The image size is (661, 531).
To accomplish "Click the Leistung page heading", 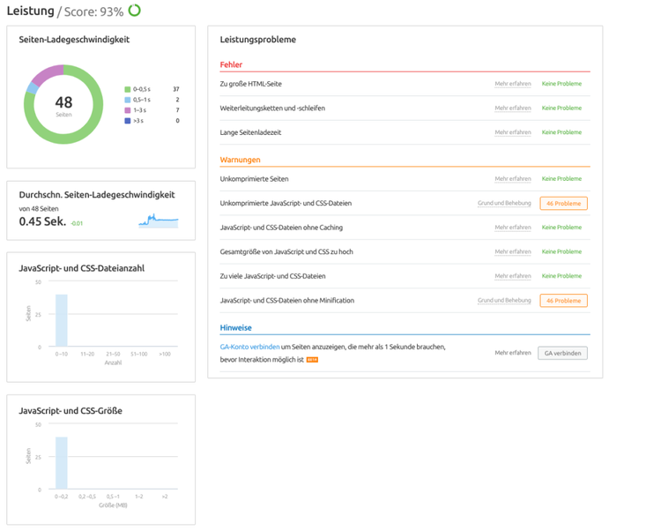I will coord(30,11).
